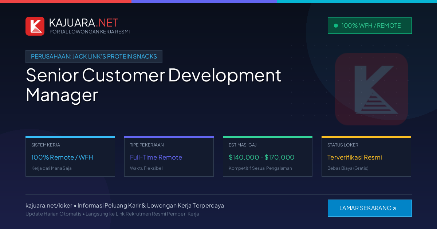Viewport: 437px width, 229px height.
Task: Open the Sistem Kerja 100% Remote / WFH card
Action: coord(70,157)
